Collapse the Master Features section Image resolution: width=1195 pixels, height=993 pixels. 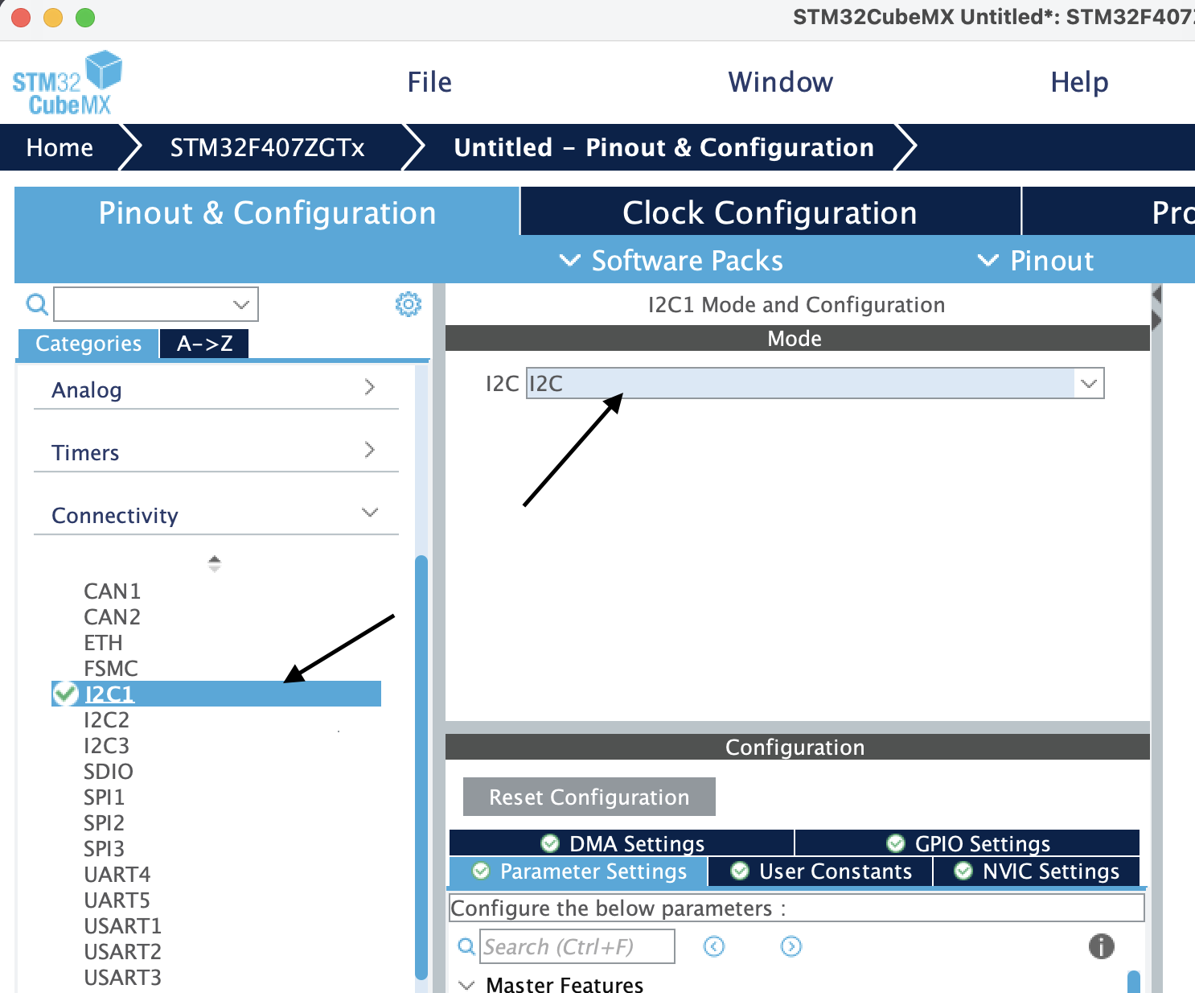466,985
